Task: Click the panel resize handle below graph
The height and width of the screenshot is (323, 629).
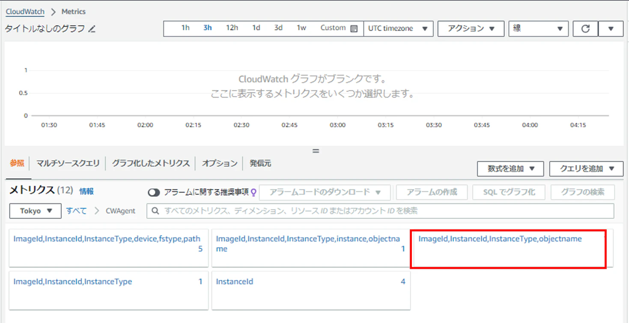Action: click(x=316, y=151)
